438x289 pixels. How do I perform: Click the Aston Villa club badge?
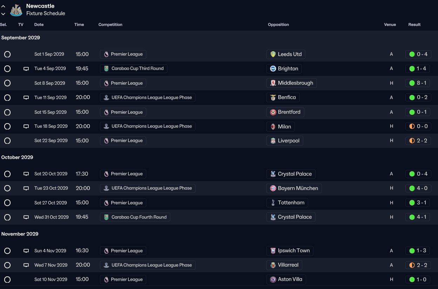coord(273,279)
